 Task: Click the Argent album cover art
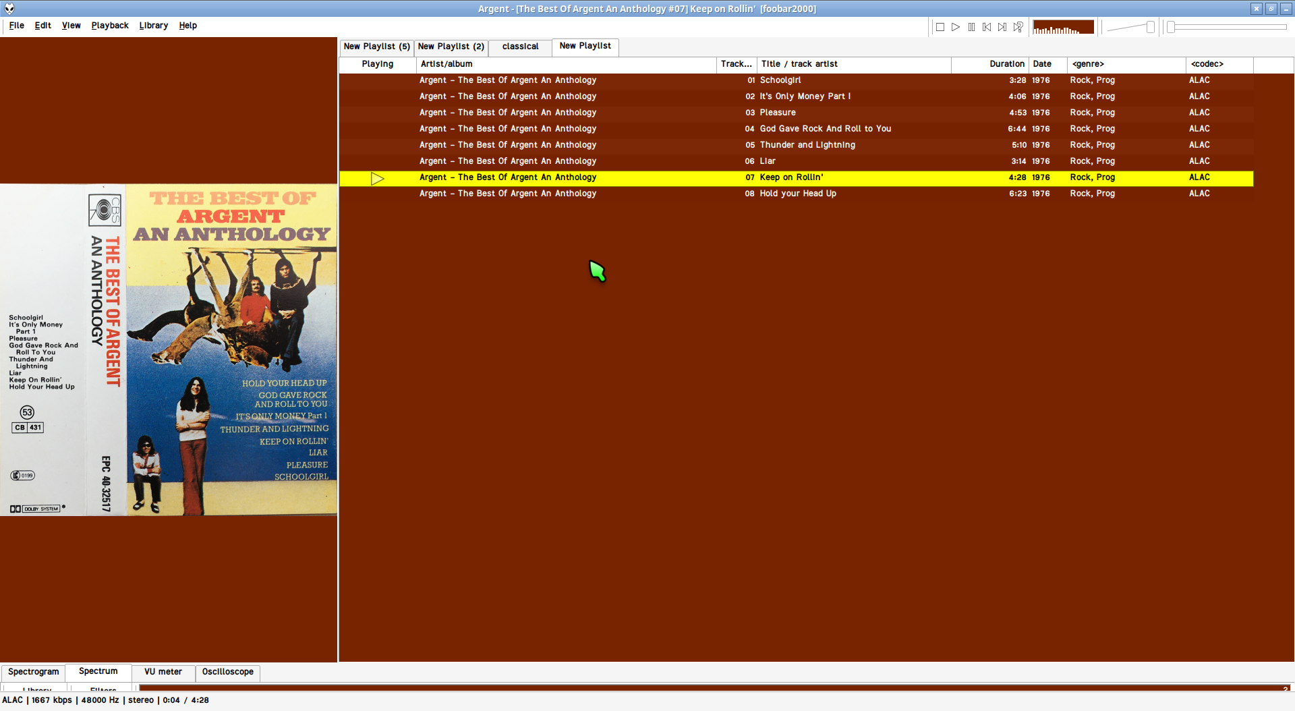click(x=169, y=350)
